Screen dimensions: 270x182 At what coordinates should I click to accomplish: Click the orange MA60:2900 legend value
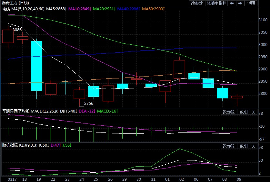click(x=154, y=9)
